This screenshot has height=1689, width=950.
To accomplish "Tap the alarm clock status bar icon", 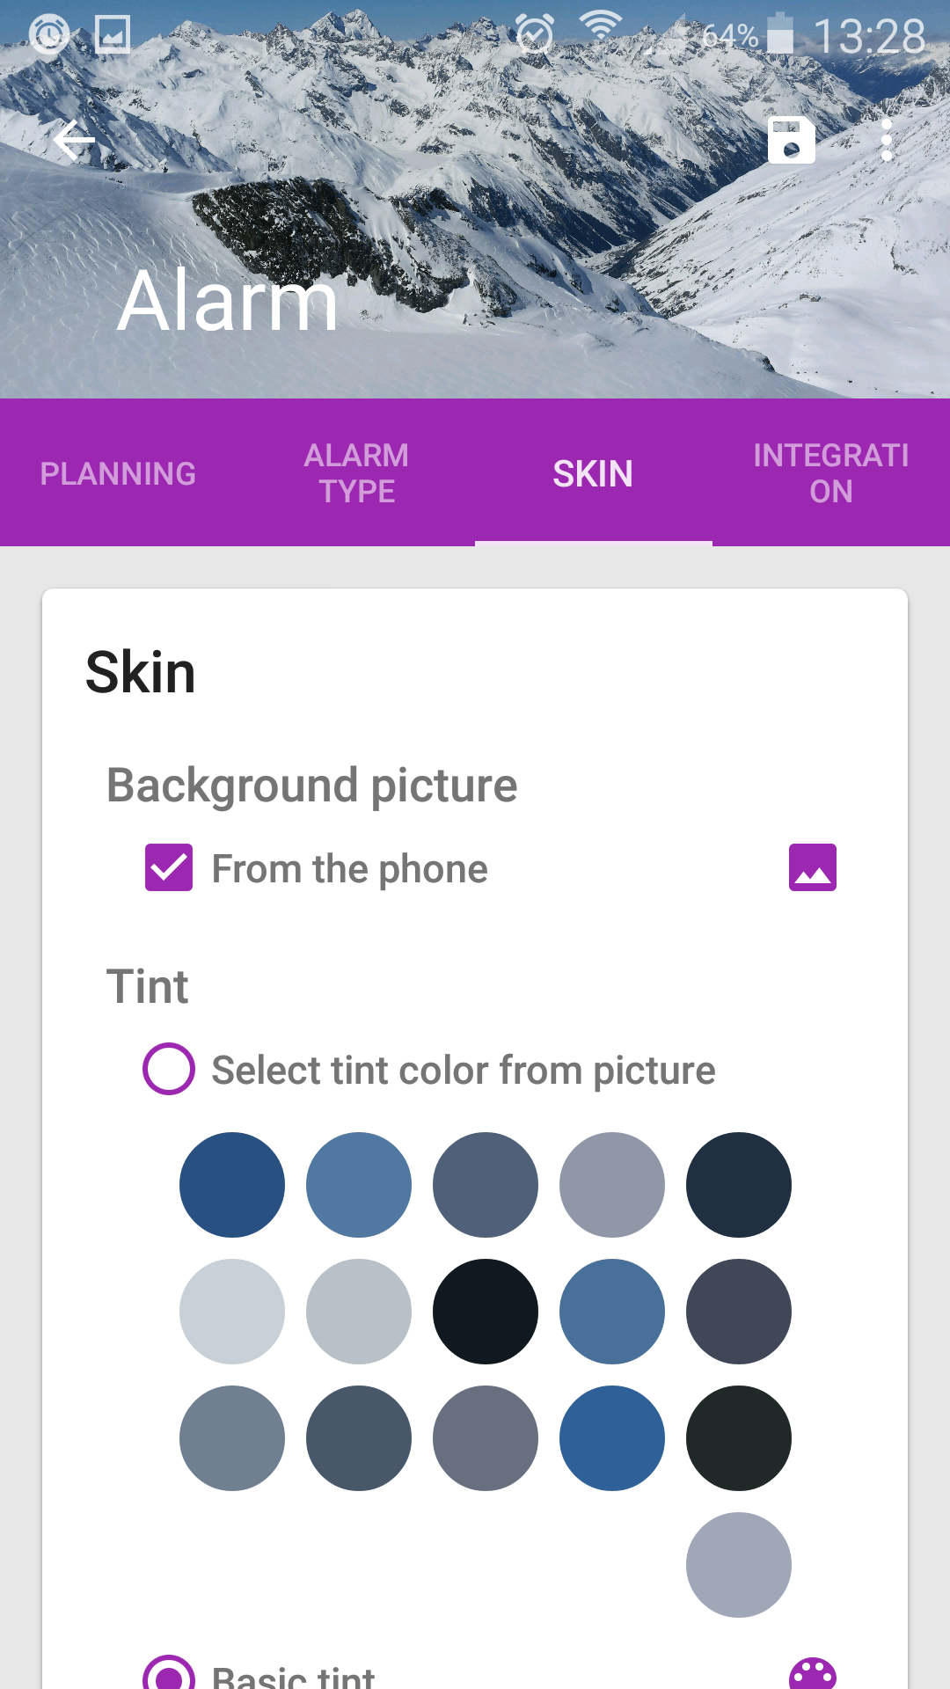I will tap(535, 35).
